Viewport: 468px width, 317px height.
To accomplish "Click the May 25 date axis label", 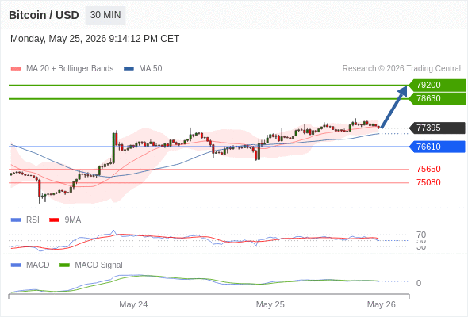I will (270, 304).
